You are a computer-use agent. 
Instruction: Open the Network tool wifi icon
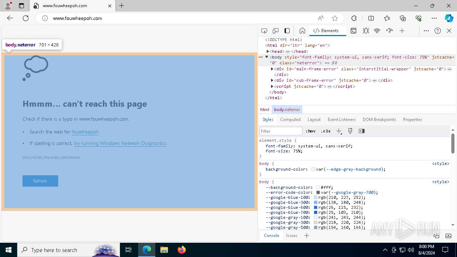click(x=377, y=31)
